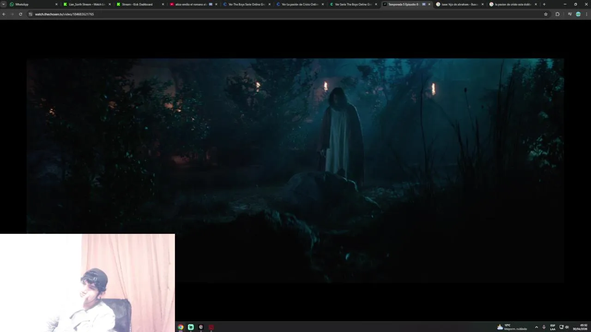
Task: Open the clock and date 30/04/2026
Action: (x=580, y=327)
